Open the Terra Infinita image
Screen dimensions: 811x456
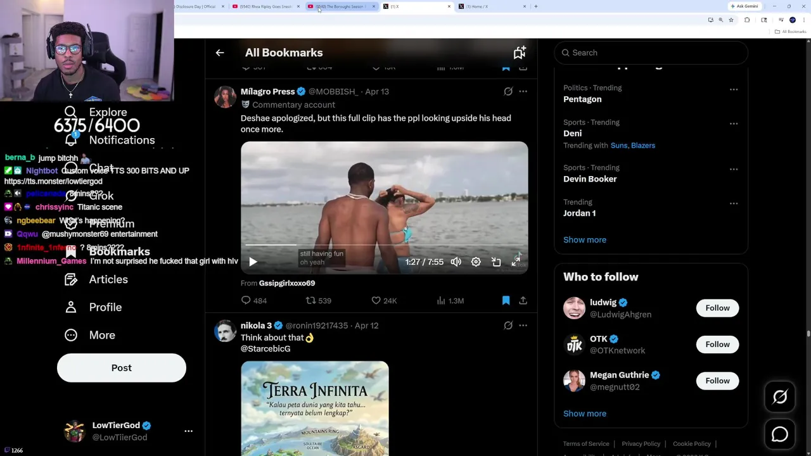point(315,408)
